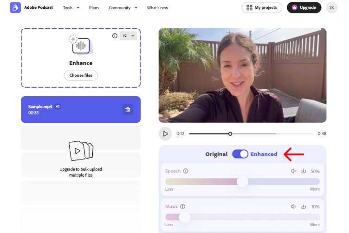This screenshot has width=349, height=233.
Task: Click the Adobe Podcast logo icon
Action: [15, 7]
